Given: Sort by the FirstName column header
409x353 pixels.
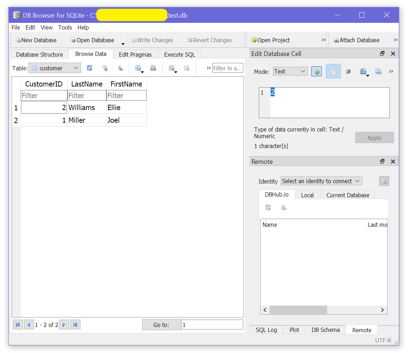Looking at the screenshot, I should [126, 84].
